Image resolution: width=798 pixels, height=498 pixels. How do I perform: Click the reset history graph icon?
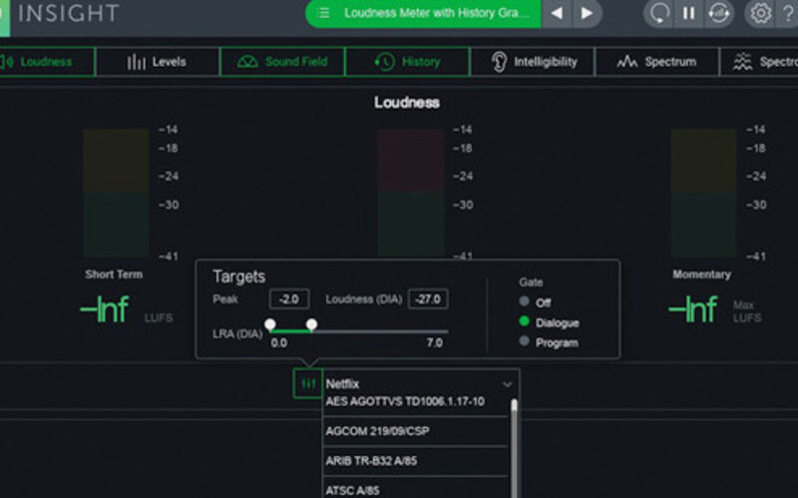point(717,14)
